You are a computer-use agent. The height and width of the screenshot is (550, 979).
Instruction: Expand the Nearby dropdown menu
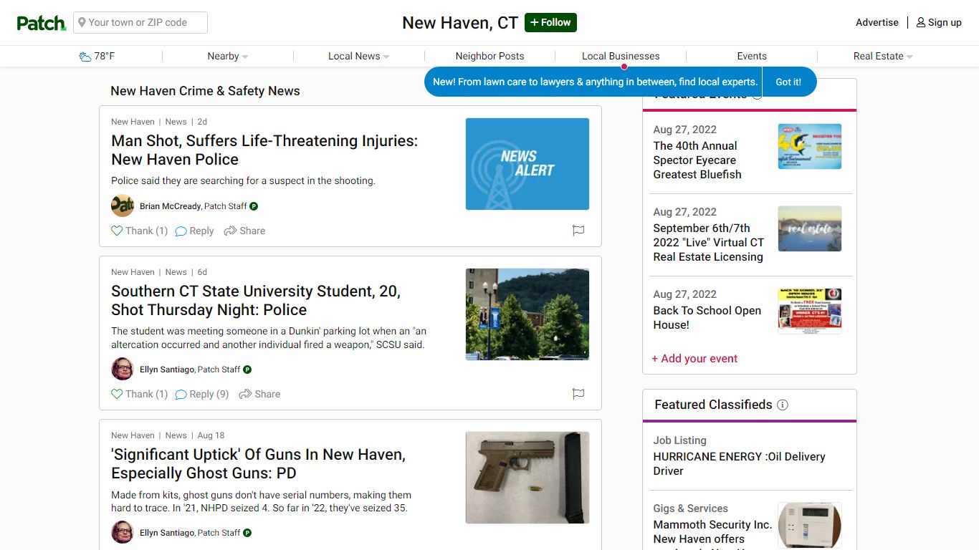point(227,56)
